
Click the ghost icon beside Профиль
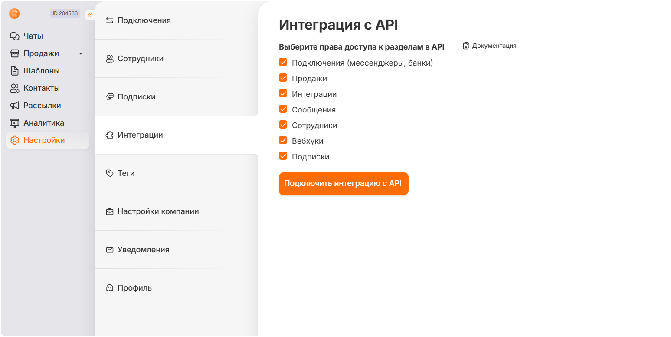(x=110, y=288)
